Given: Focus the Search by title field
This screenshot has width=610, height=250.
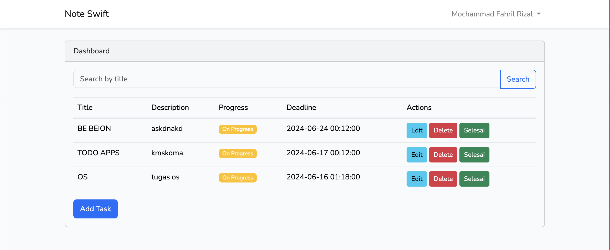Looking at the screenshot, I should coord(287,79).
